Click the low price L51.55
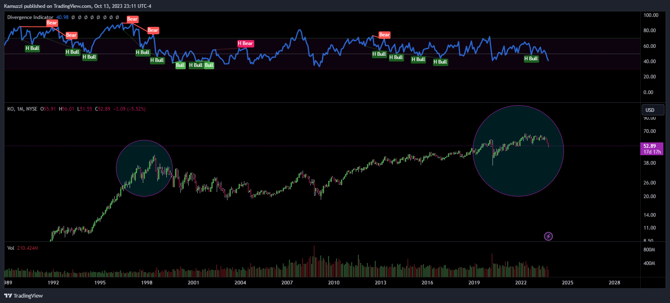Image resolution: width=670 pixels, height=303 pixels. 85,109
